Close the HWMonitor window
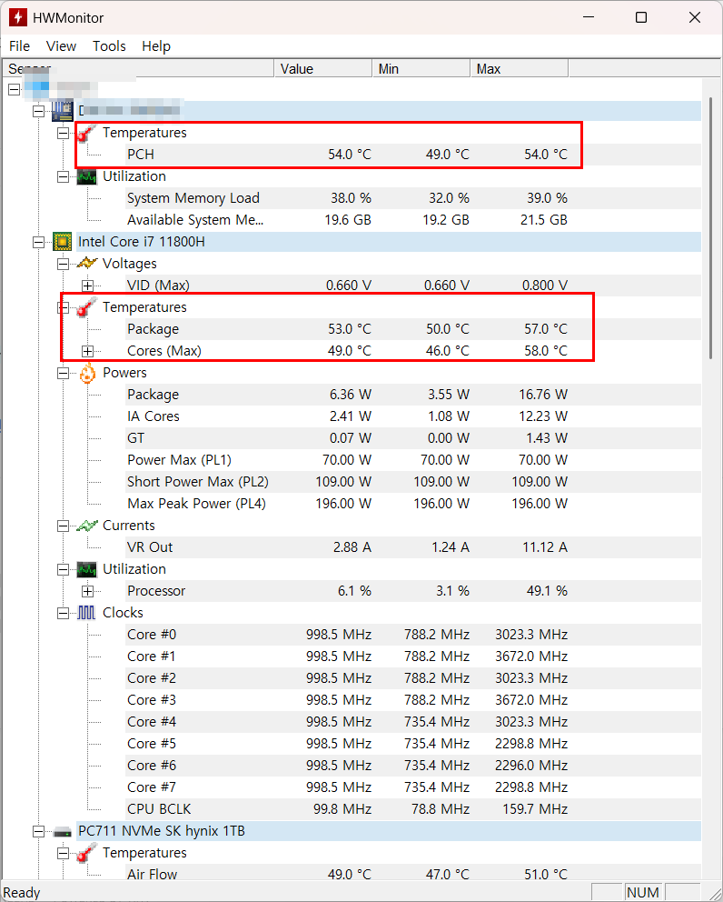The height and width of the screenshot is (902, 723). (x=695, y=17)
